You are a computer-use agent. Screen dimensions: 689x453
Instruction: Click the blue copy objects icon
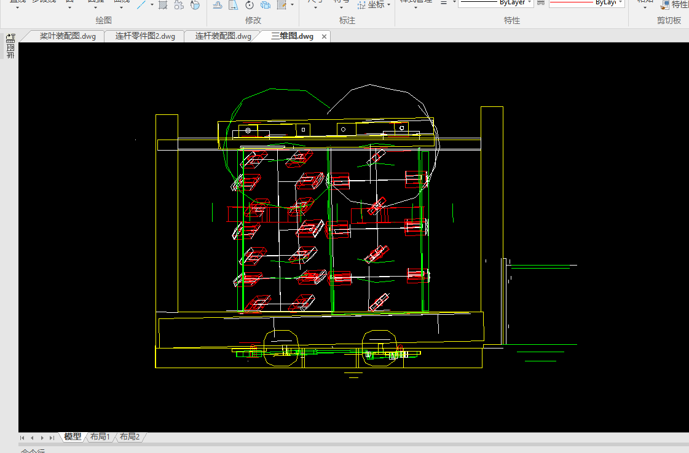point(265,4)
